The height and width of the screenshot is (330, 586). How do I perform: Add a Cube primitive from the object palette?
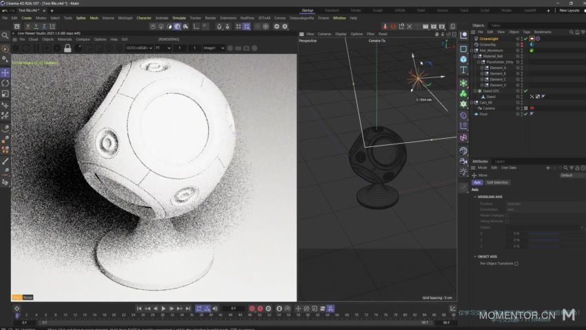click(463, 59)
